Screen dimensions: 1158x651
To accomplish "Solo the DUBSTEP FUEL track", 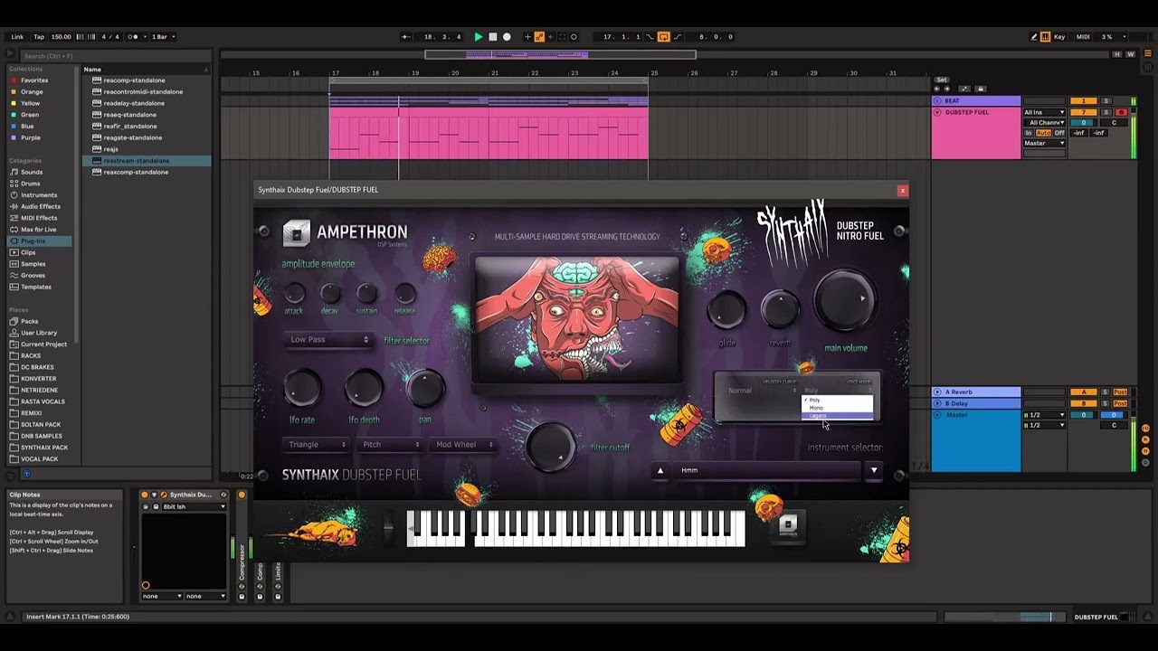I will click(x=1106, y=112).
